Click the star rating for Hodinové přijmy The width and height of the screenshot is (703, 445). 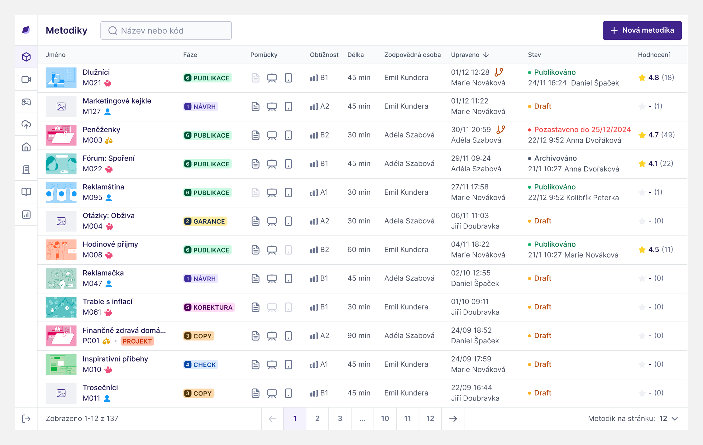click(642, 249)
